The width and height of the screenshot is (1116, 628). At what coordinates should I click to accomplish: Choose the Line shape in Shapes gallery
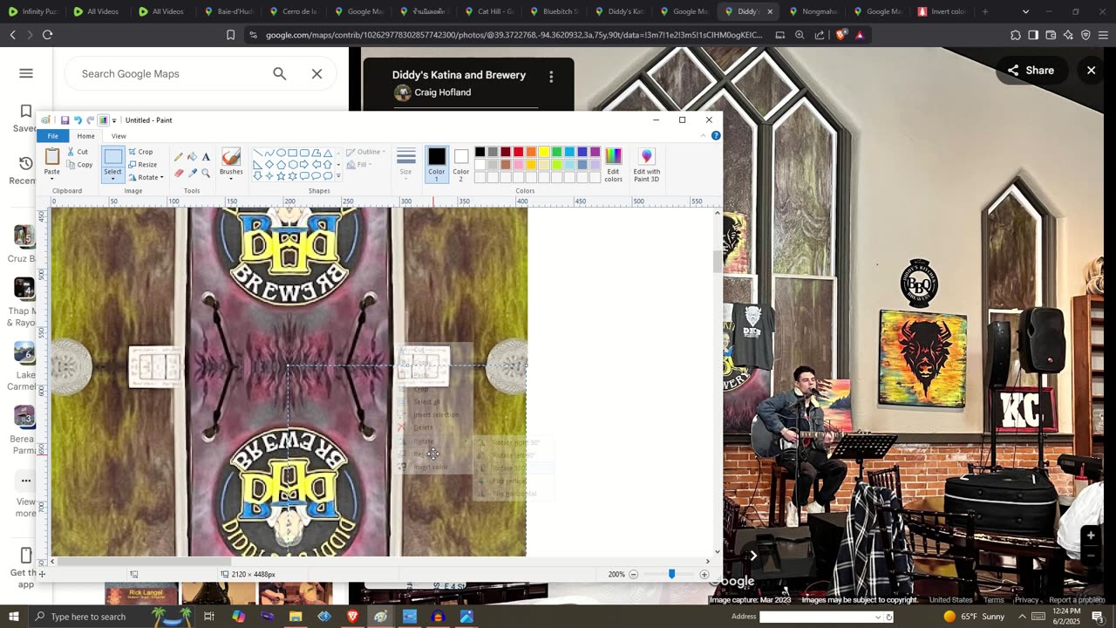pos(258,153)
